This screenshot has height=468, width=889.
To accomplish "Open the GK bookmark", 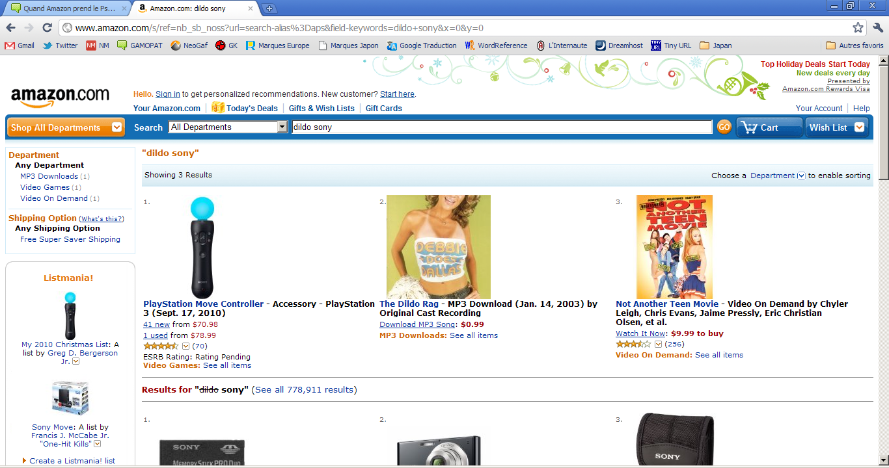I will (226, 45).
